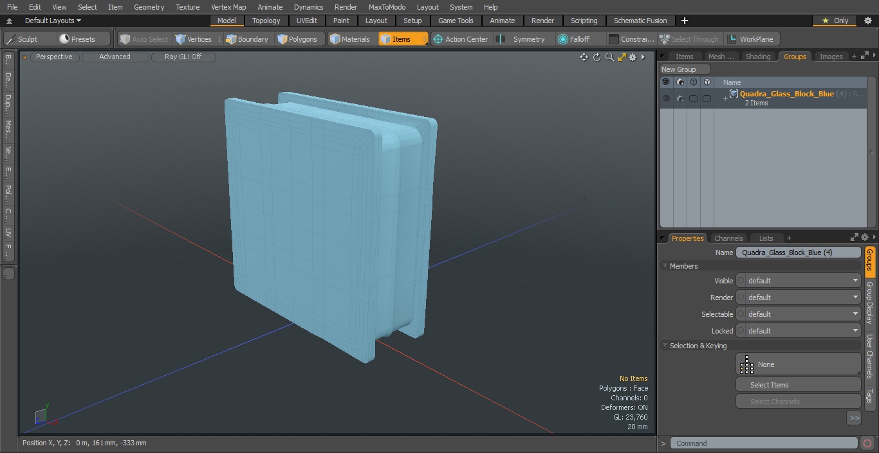Click the None keying button
The height and width of the screenshot is (453, 879).
point(798,364)
